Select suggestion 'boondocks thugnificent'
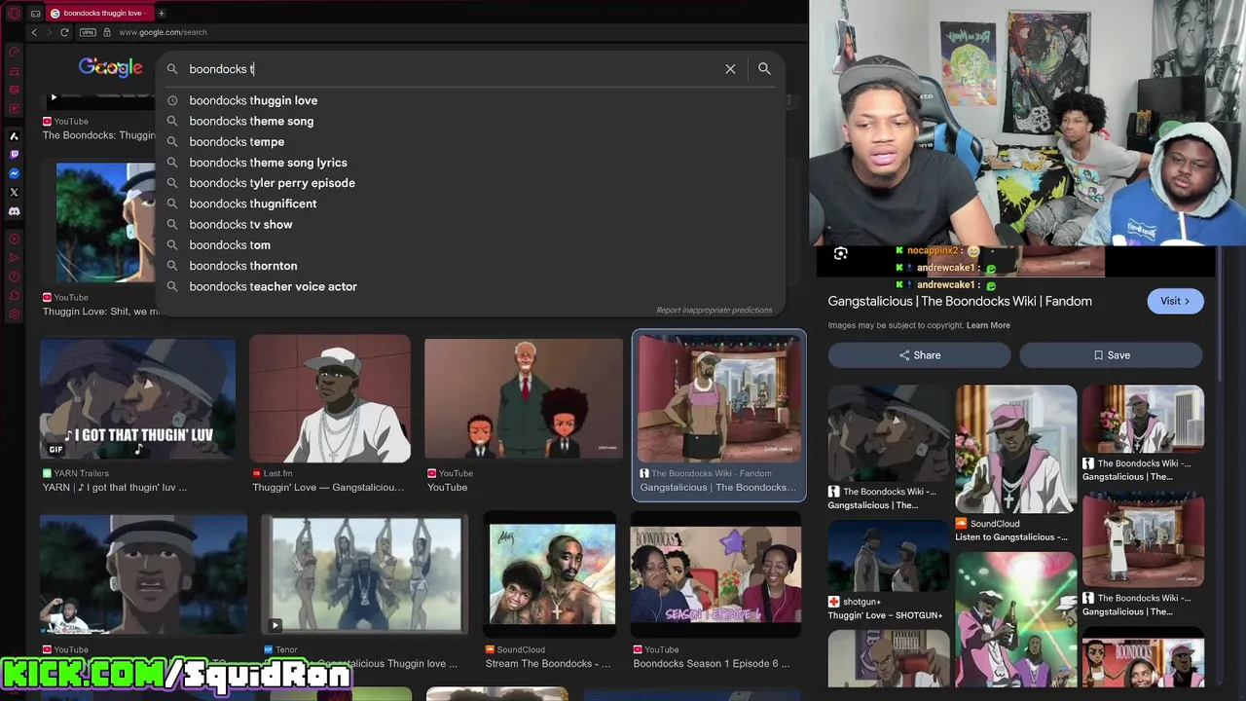This screenshot has height=701, width=1246. click(470, 203)
